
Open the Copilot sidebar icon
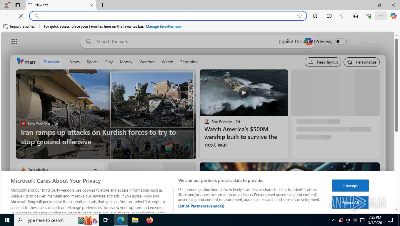coord(394,16)
